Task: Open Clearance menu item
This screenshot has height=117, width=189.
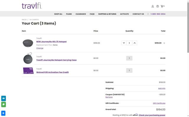Action: (81, 14)
